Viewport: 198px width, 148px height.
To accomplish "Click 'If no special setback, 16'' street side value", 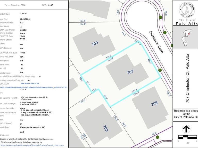I will coord(32,127).
